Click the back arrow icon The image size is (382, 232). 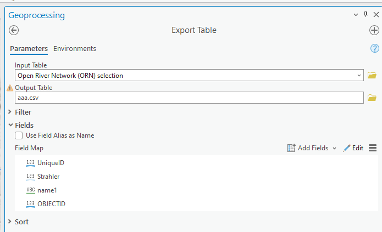pos(14,31)
